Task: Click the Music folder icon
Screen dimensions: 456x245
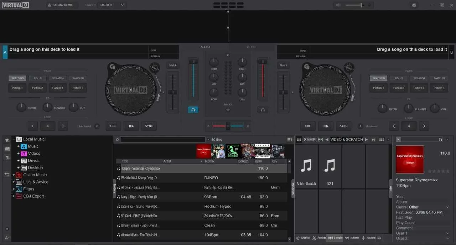Action: (x=24, y=147)
